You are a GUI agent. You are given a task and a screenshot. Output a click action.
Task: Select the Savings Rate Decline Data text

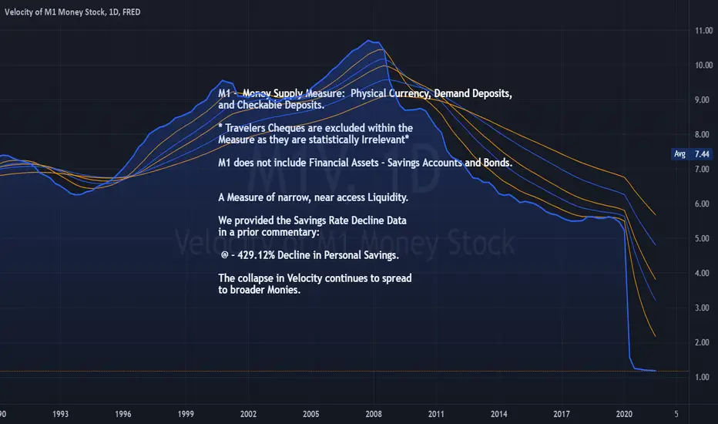[312, 226]
